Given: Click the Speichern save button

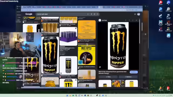Looking at the screenshot, I should point(128,77).
